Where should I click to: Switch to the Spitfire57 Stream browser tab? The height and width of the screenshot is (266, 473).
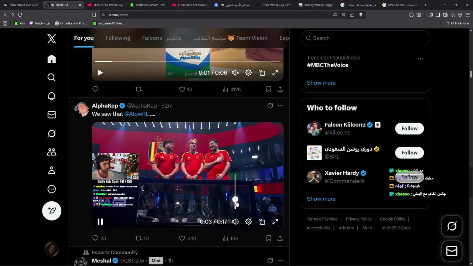click(x=148, y=5)
